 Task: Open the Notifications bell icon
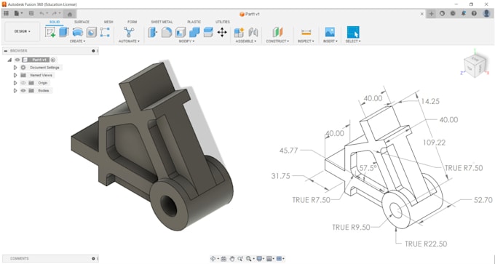(463, 14)
